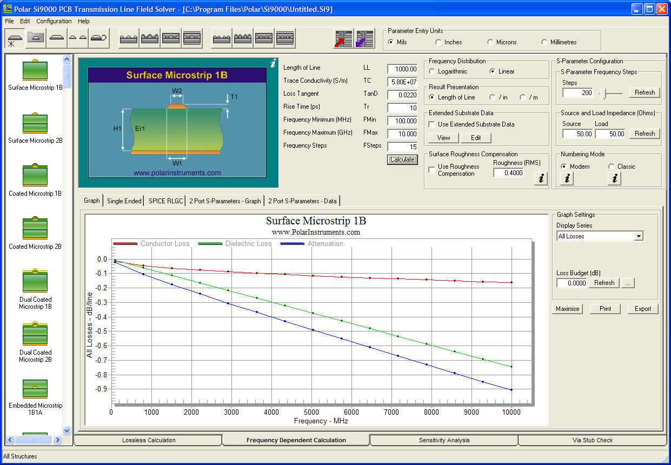Choose Logarithmic frequency distribution
The image size is (671, 465).
click(x=432, y=71)
